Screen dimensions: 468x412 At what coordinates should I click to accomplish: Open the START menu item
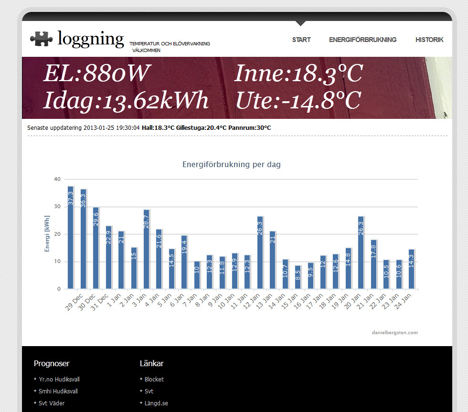[301, 40]
